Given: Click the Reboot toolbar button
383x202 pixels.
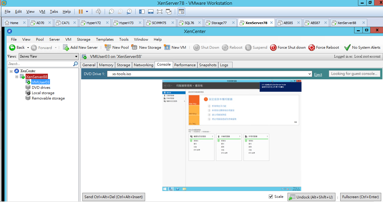Looking at the screenshot, I should click(x=232, y=48).
